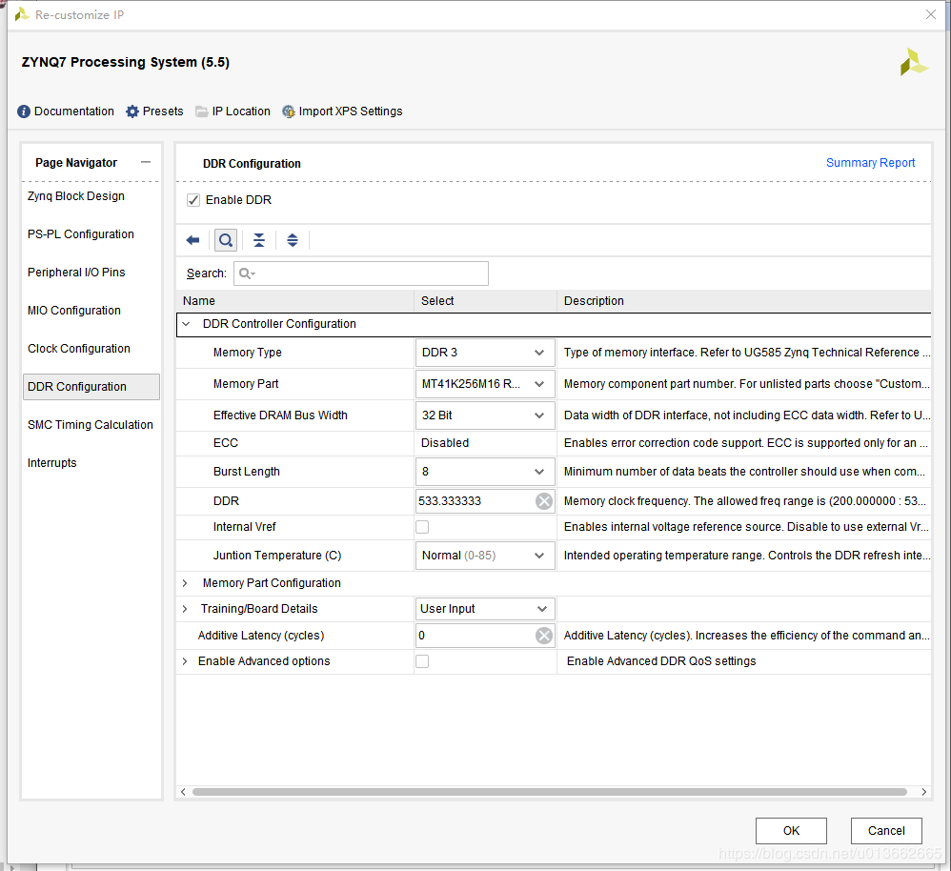The height and width of the screenshot is (871, 951).
Task: Collapse the Page Navigator with minus icon
Action: tap(146, 162)
